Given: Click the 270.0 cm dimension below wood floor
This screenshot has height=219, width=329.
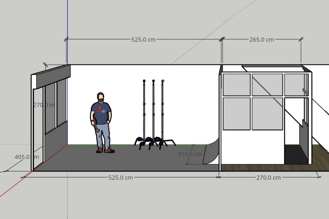Looking at the screenshot, I should tap(268, 177).
